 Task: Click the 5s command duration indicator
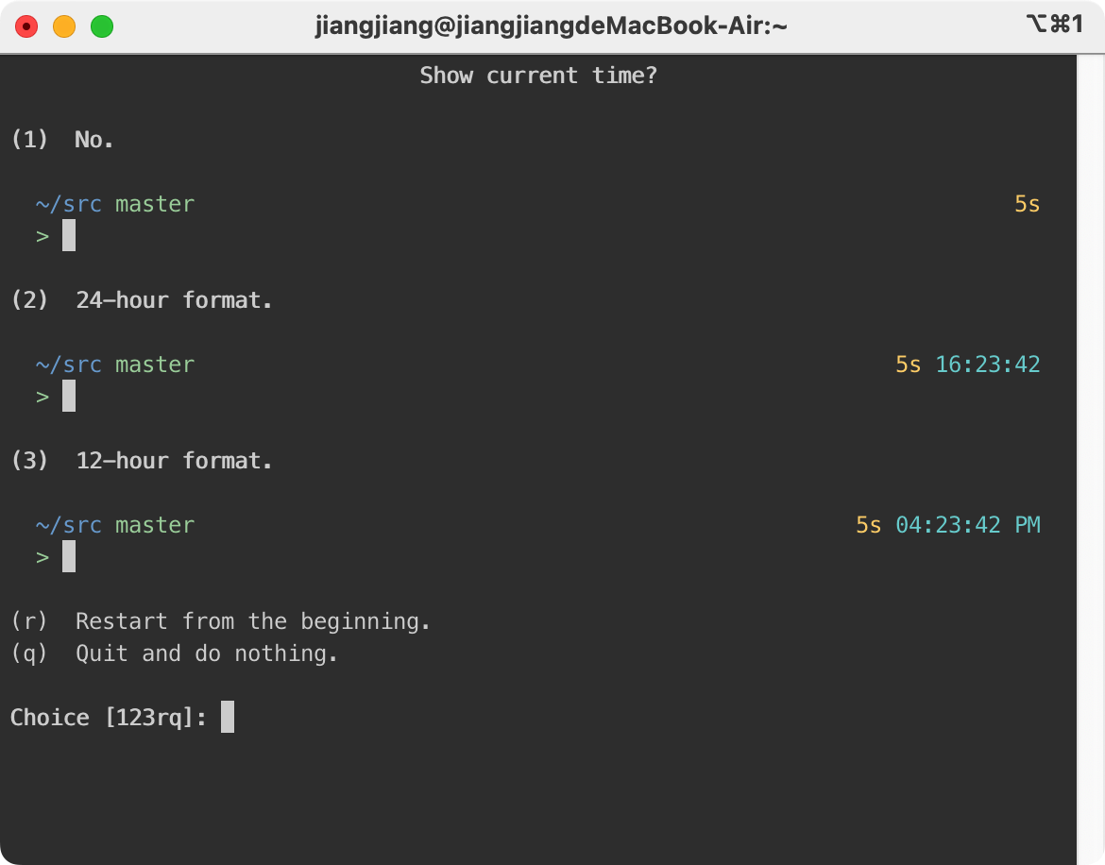click(x=1026, y=204)
